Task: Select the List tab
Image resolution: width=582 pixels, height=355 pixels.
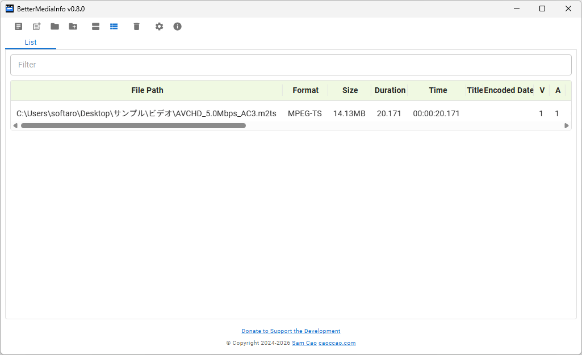Action: pos(31,43)
